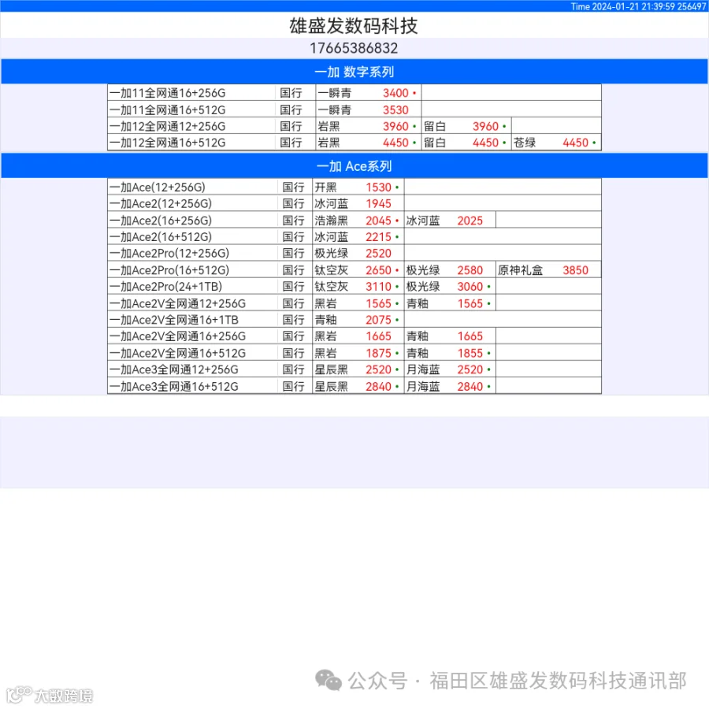Click 青釉 price 1565
Viewport: 709px width, 709px height.
pyautogui.click(x=470, y=303)
